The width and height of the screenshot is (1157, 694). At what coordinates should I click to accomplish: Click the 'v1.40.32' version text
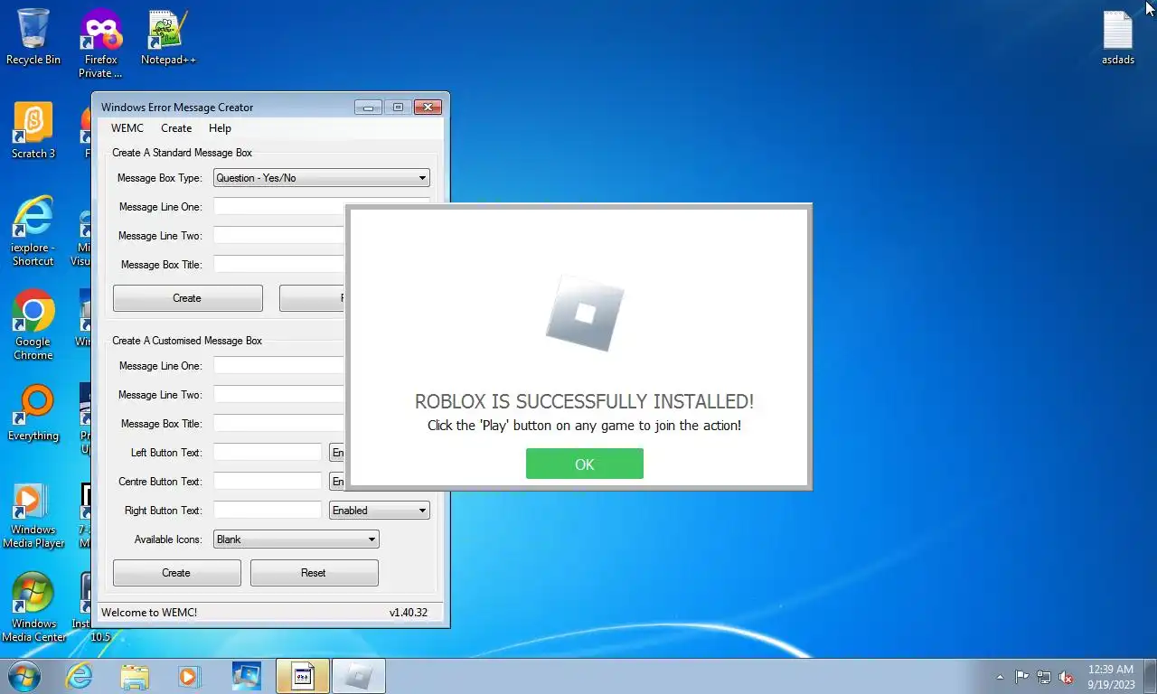pos(409,613)
